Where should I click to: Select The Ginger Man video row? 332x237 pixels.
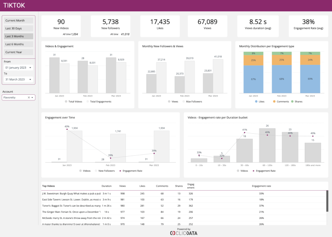[184, 212]
